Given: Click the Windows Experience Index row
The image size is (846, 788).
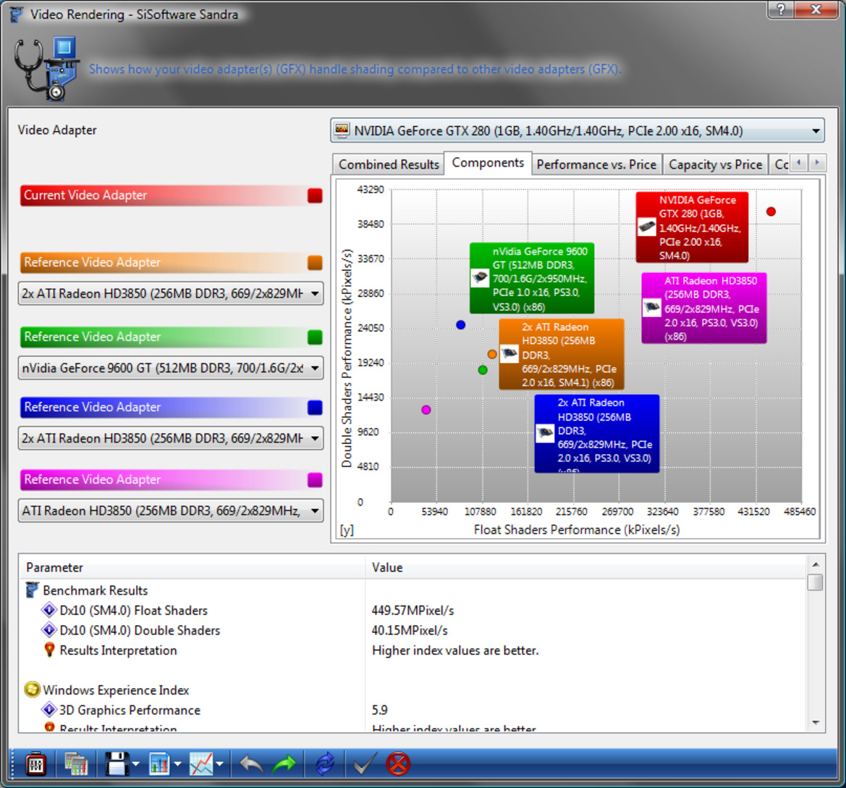Looking at the screenshot, I should point(413,689).
